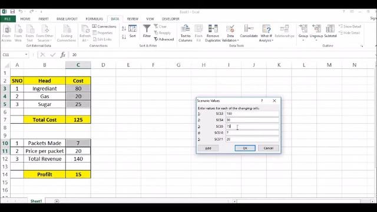
Task: Switch to the DEVELOPER tab
Action: click(170, 19)
